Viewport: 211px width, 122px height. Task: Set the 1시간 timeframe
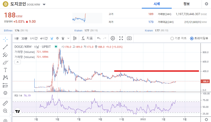tap(34, 38)
